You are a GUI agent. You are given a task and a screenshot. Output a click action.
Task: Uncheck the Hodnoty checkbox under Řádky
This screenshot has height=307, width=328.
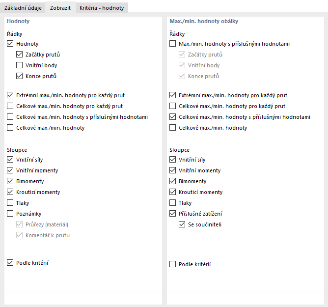[11, 44]
